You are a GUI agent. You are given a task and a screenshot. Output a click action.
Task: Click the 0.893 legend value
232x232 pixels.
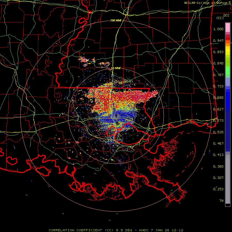tap(218, 52)
